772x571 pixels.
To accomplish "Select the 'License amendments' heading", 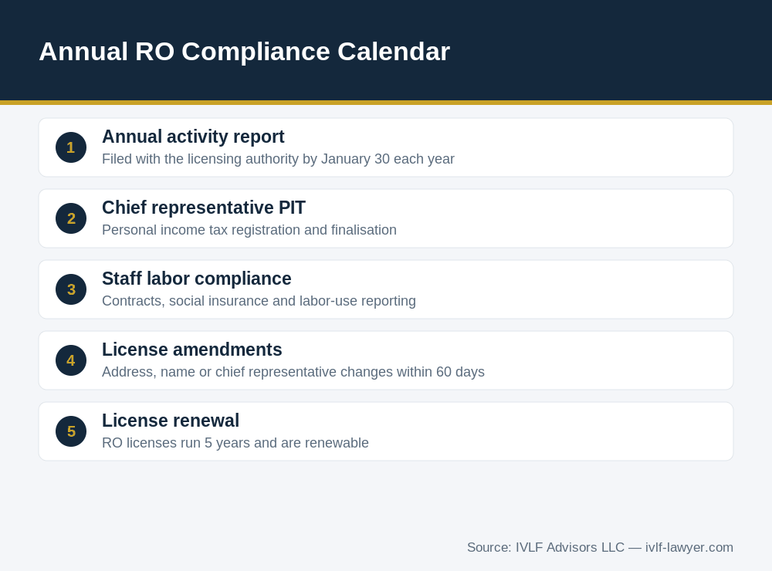I will point(192,350).
